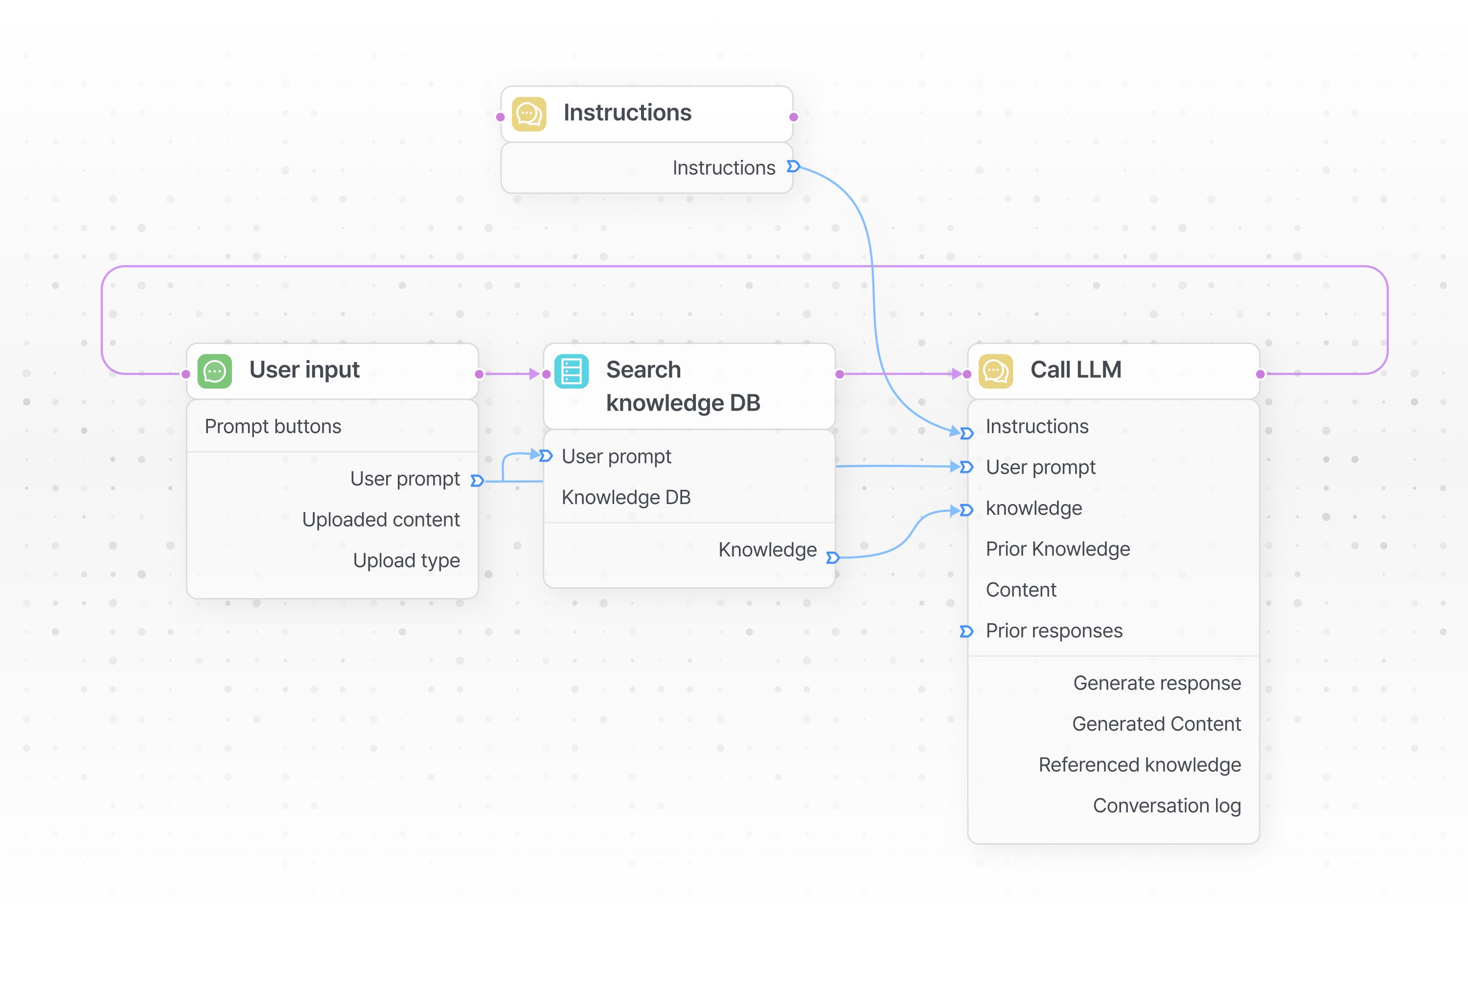Image resolution: width=1468 pixels, height=991 pixels.
Task: Select the Conversation log output
Action: point(1168,806)
